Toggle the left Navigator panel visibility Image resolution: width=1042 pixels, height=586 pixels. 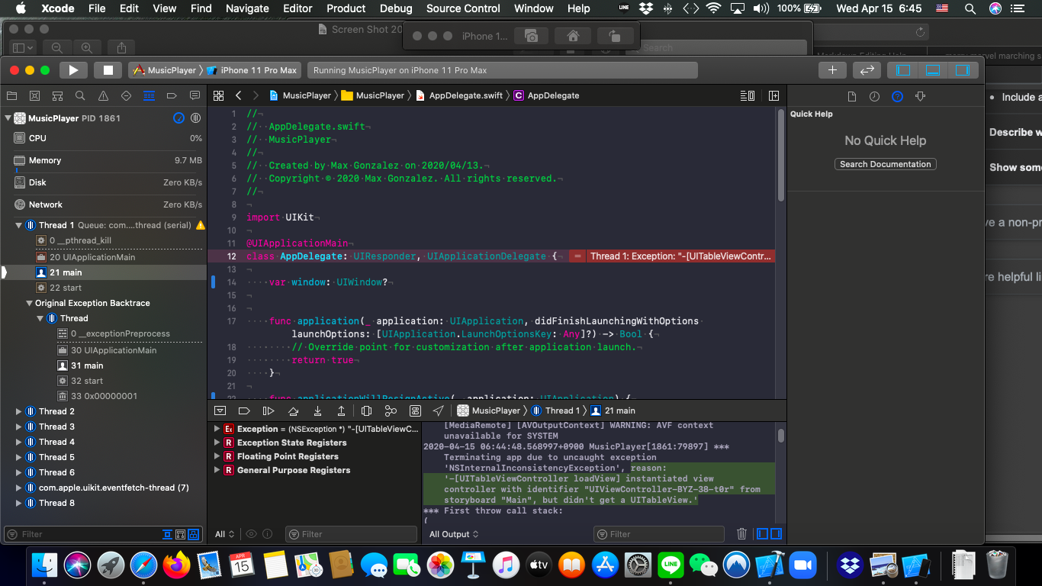pyautogui.click(x=904, y=70)
